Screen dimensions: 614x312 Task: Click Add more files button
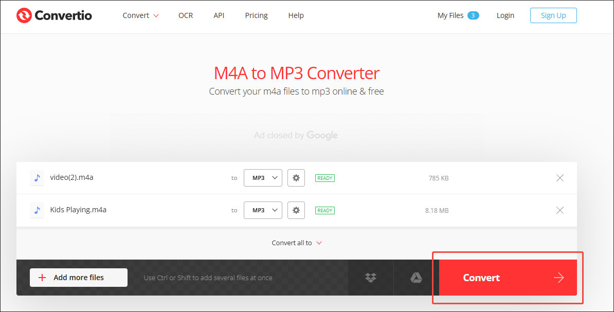click(x=79, y=278)
